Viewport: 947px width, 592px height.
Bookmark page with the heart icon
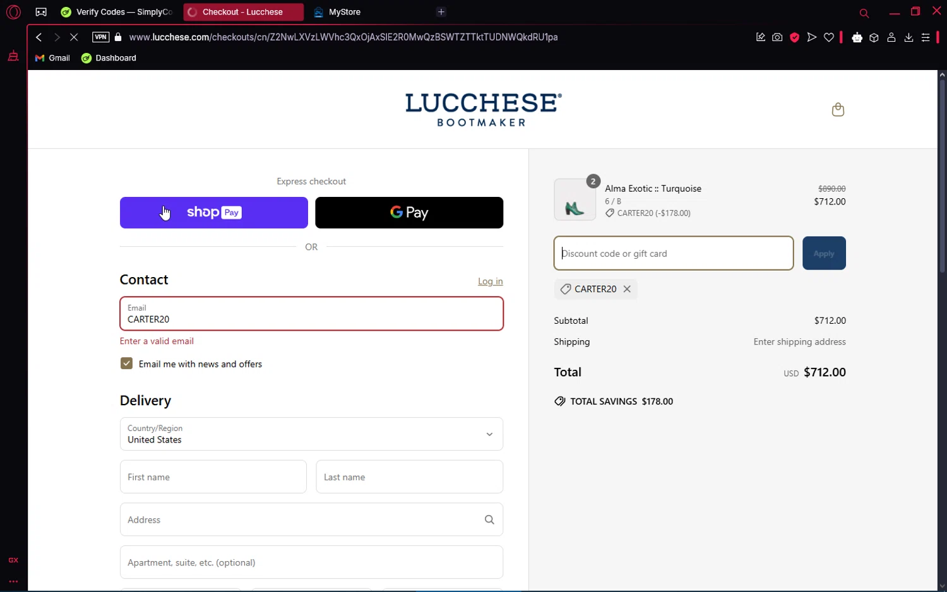point(829,37)
